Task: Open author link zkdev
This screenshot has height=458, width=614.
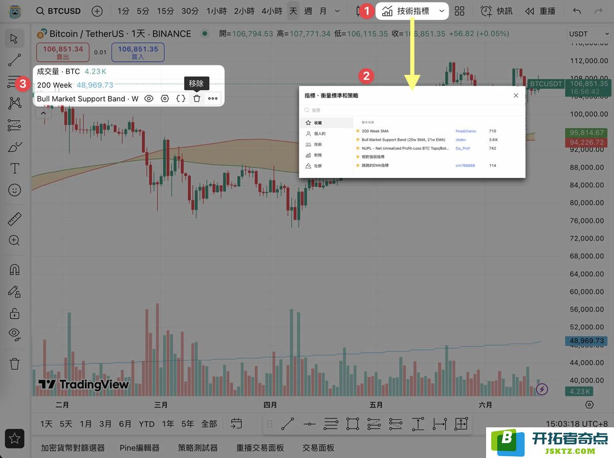Action: tap(461, 140)
